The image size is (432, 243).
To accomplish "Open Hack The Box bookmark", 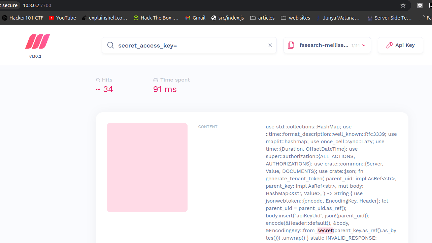I will coord(156,18).
